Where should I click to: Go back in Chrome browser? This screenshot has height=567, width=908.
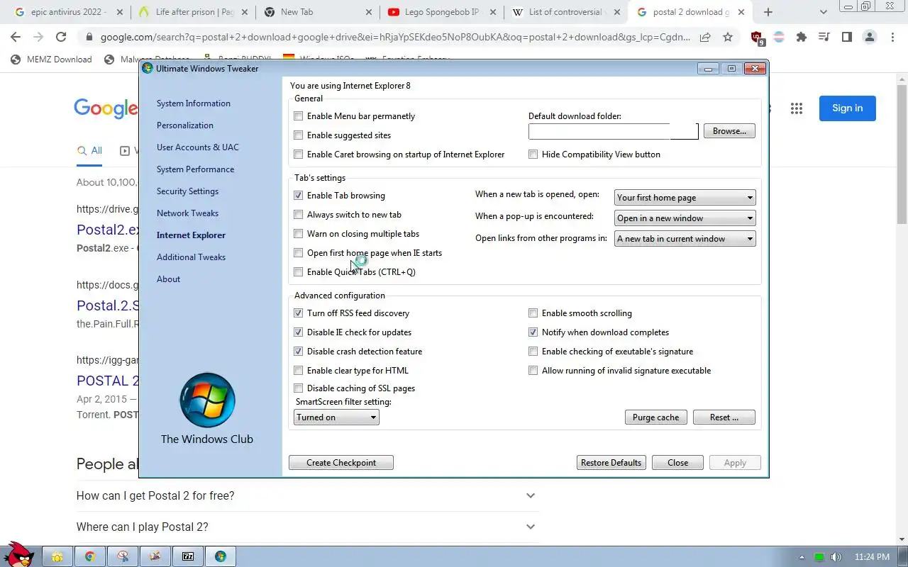[x=16, y=38]
